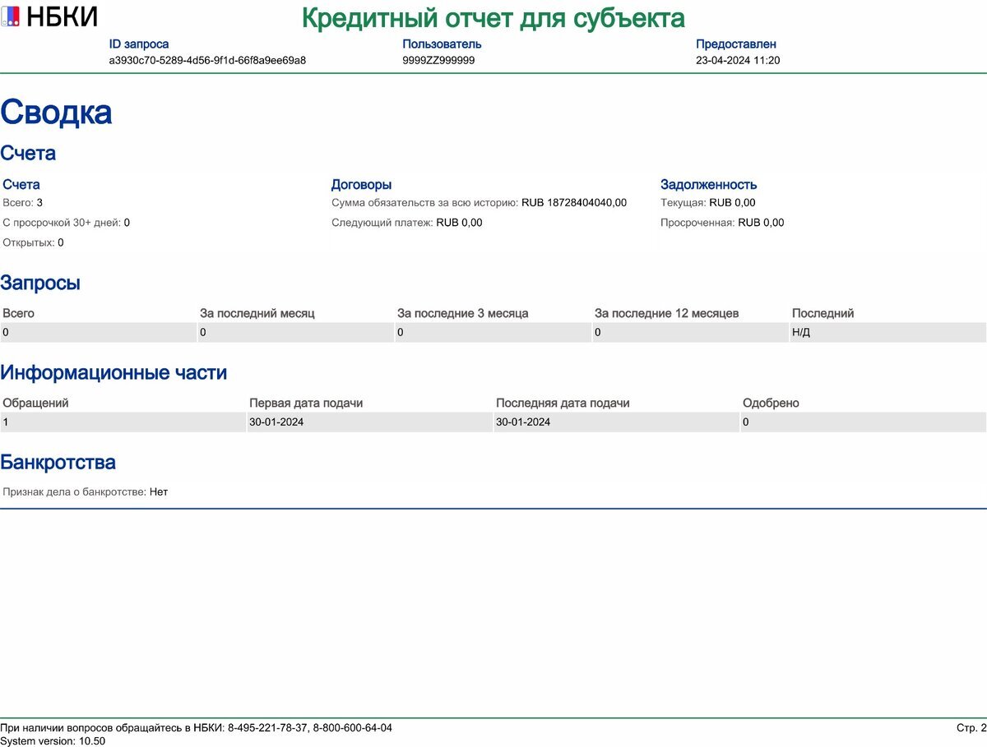Viewport: 987px width, 747px height.
Task: Click the 'Обращений' column header
Action: [35, 403]
